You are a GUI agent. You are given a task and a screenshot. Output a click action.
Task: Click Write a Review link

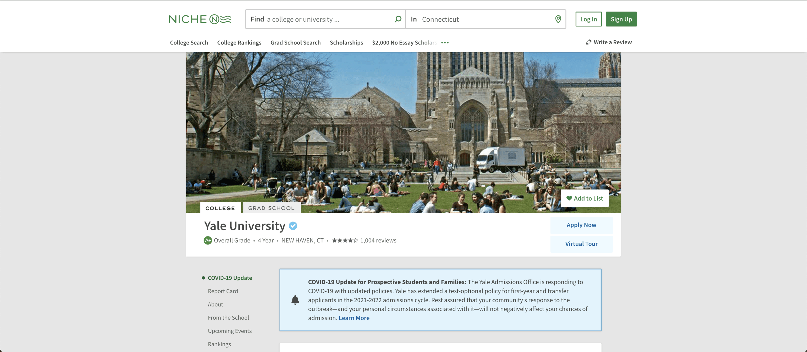(x=609, y=42)
